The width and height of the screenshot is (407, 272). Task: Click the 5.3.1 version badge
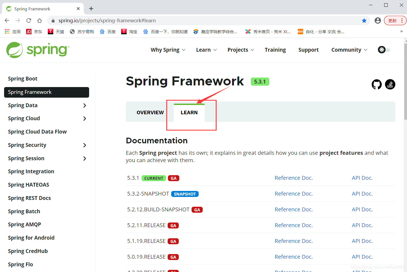tap(260, 82)
